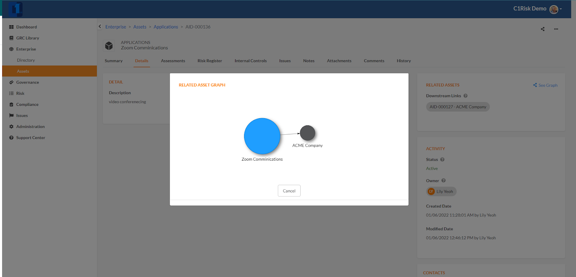
Task: Select the gray ACME Company node
Action: (x=307, y=133)
